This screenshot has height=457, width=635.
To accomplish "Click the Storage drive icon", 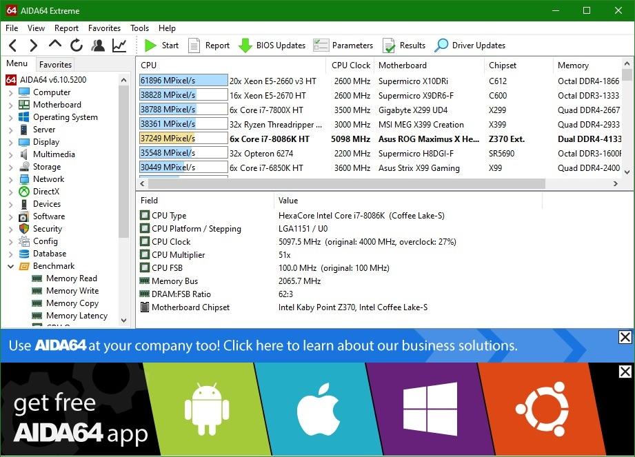I will (24, 166).
